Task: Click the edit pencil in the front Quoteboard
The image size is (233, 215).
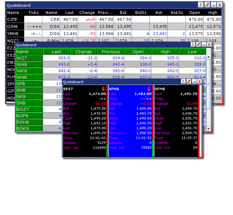Action: (x=189, y=81)
